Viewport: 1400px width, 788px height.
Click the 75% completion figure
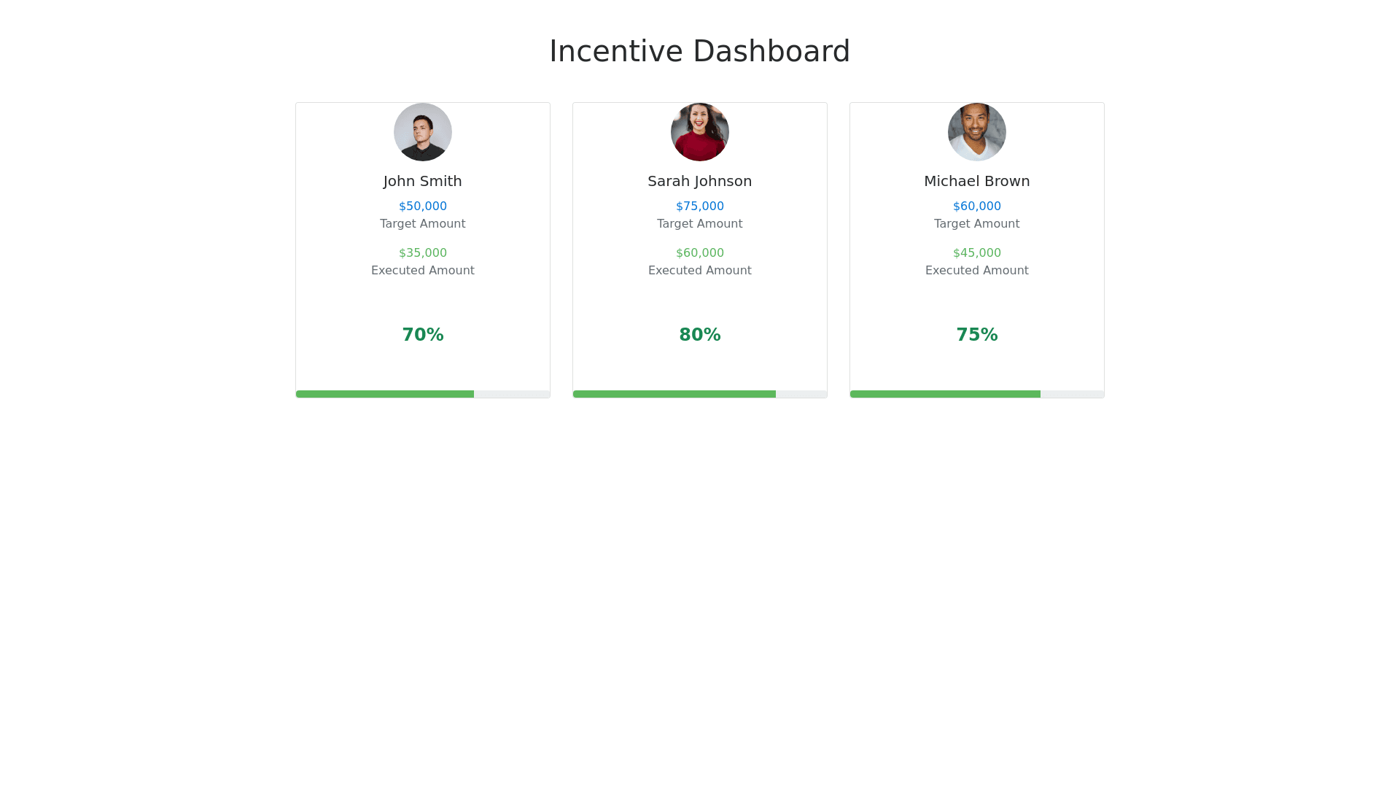pyautogui.click(x=977, y=335)
